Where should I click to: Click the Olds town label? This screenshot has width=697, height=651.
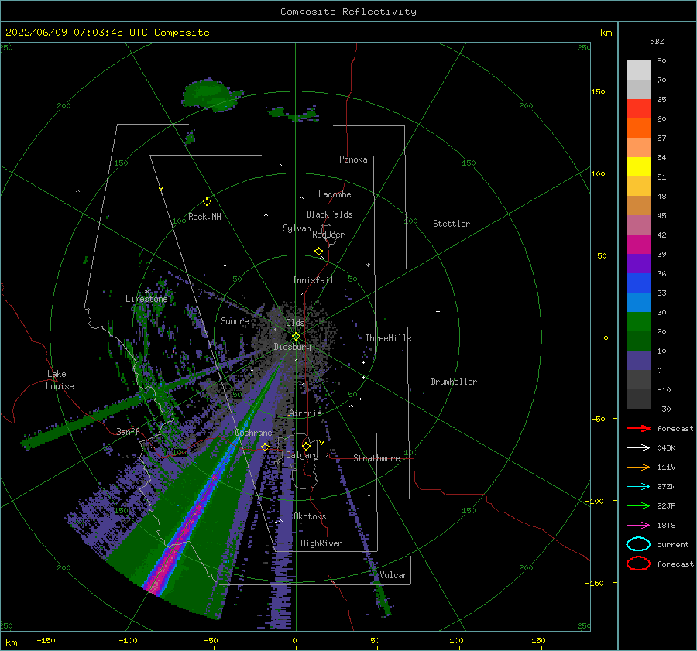click(295, 323)
